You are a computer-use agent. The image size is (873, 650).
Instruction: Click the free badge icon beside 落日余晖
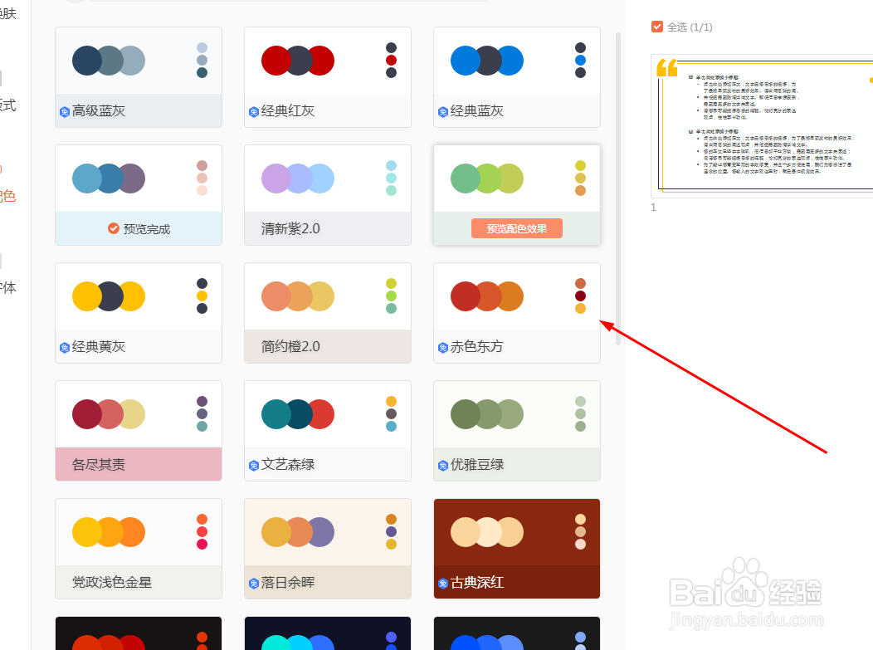tap(254, 583)
